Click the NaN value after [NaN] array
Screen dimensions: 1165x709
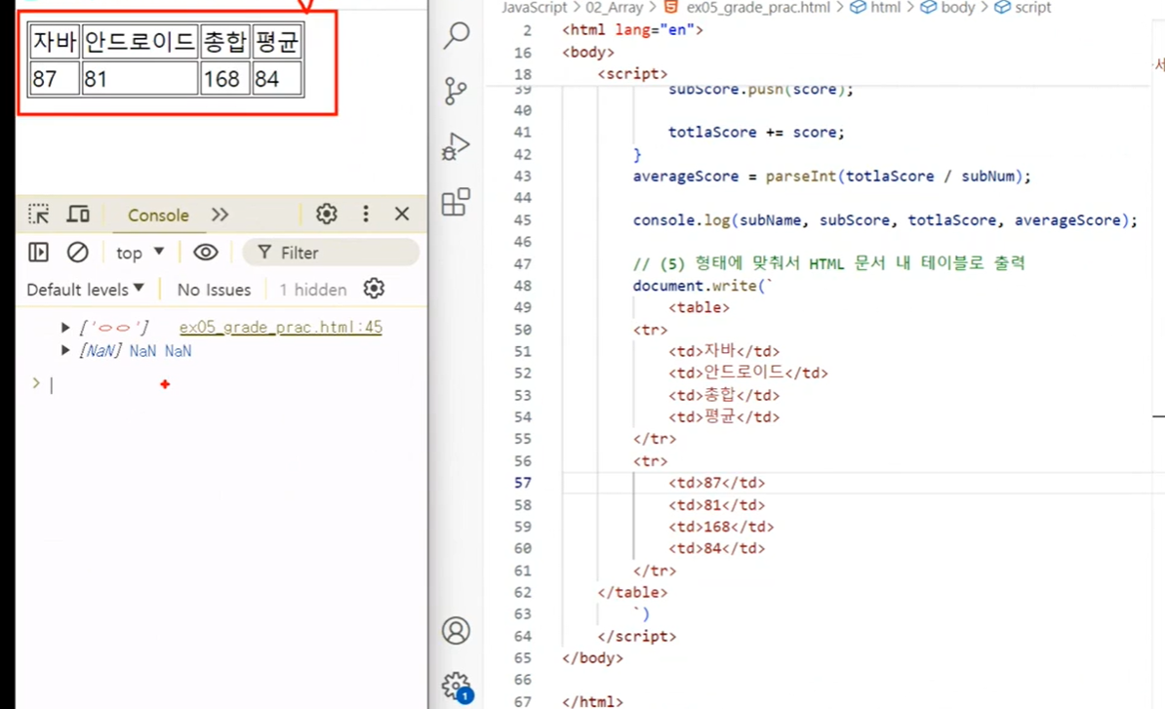pos(142,351)
